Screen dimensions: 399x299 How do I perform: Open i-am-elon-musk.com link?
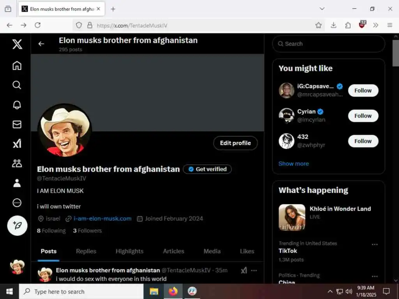pos(102,219)
